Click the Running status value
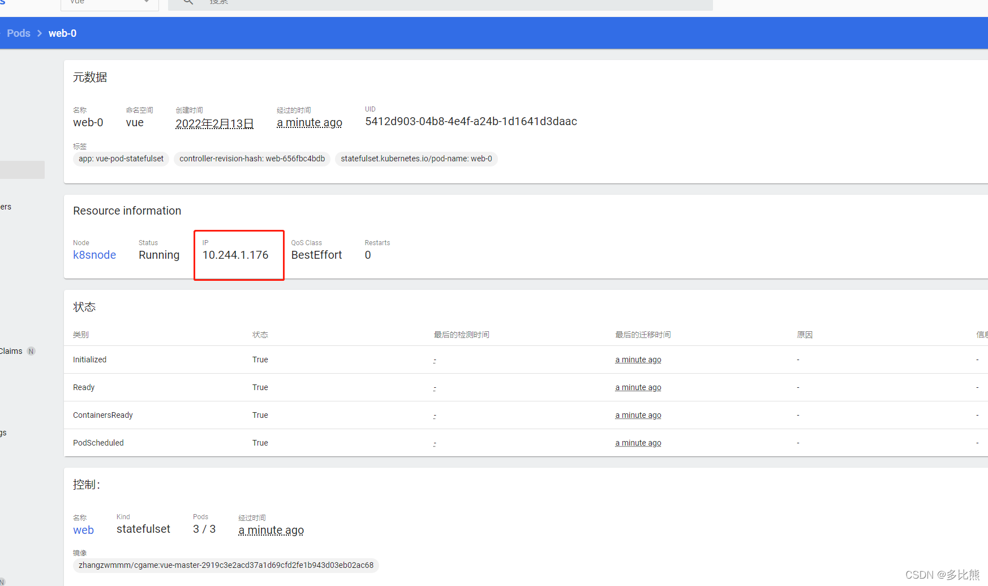 [159, 255]
